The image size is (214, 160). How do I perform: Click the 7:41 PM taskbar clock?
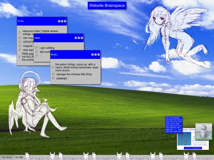19,157
